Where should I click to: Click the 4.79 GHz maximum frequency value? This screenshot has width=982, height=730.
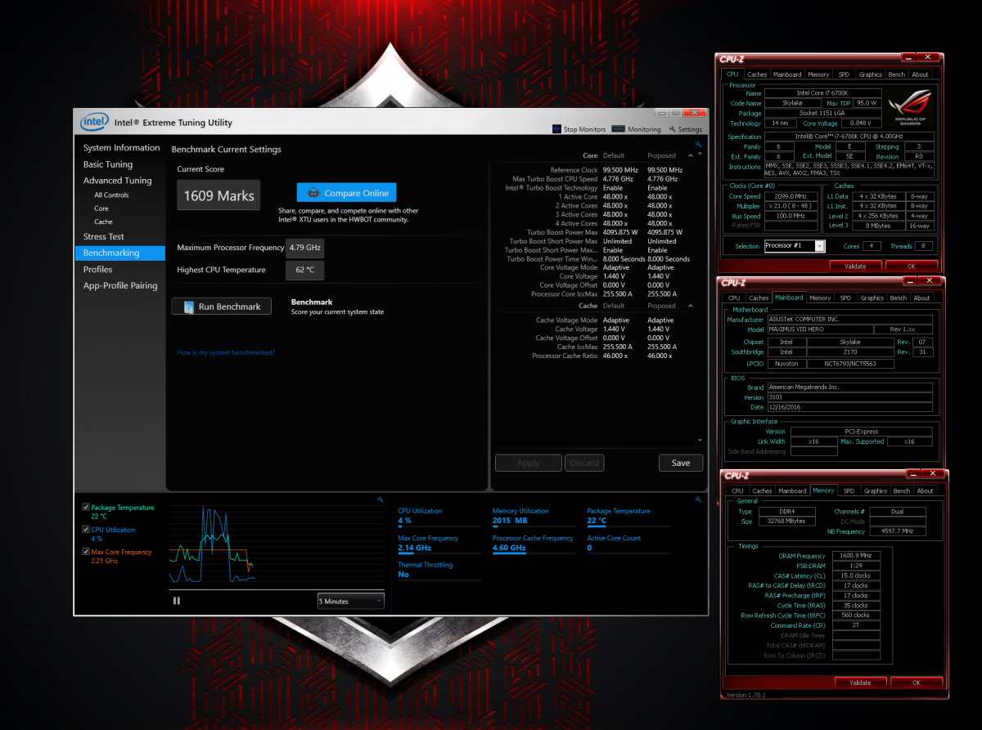(x=304, y=247)
